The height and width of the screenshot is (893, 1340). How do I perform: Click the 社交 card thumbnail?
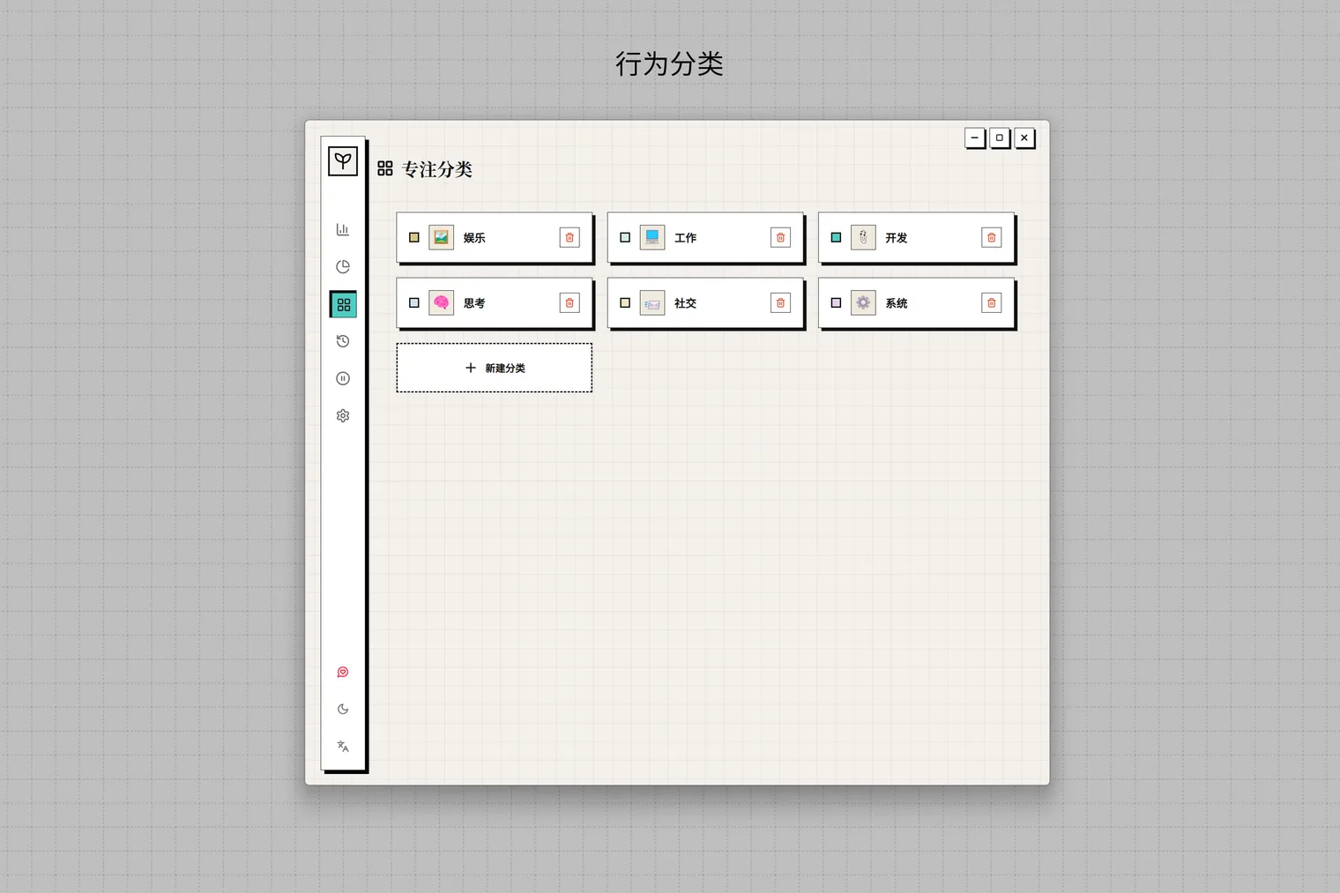[x=652, y=302]
